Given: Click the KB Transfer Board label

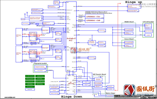Looking at the screenshot, I should coord(99,74).
